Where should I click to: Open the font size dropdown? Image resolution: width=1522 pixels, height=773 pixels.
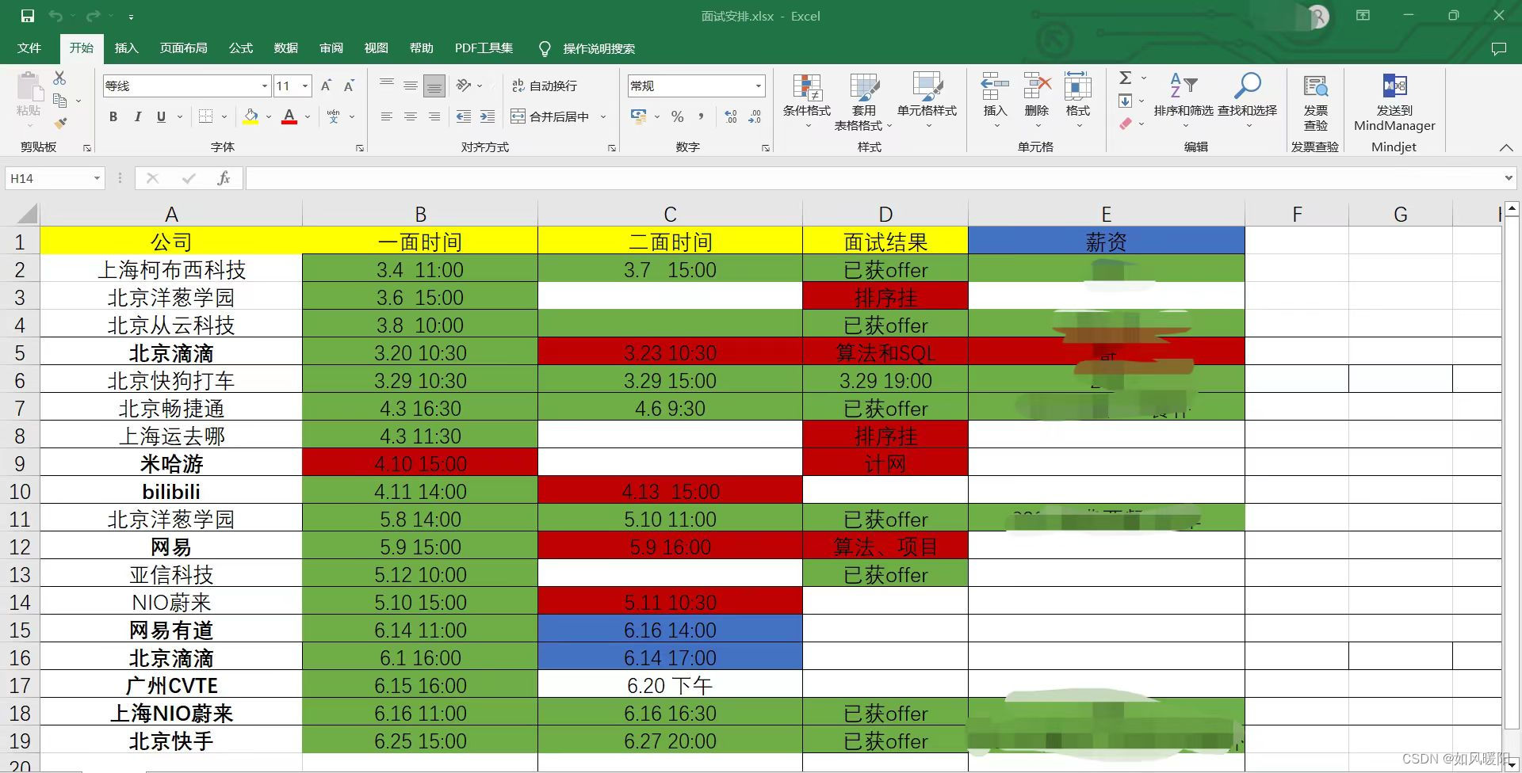click(304, 86)
